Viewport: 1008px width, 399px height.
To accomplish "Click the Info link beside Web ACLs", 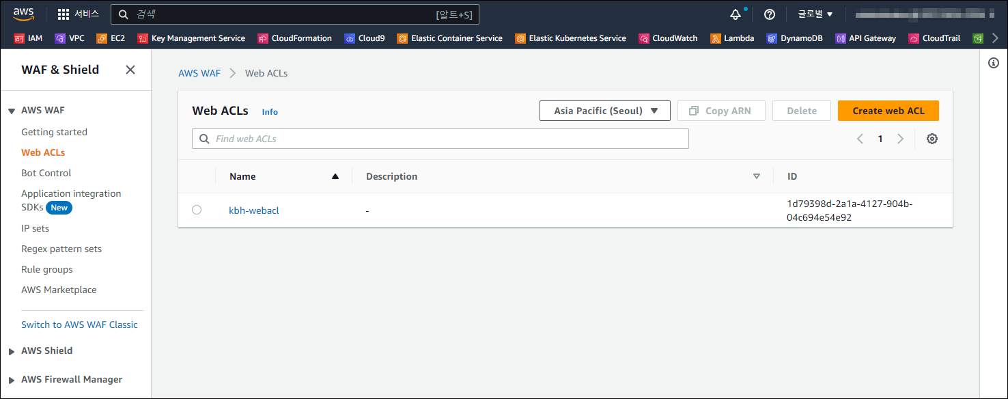I will tap(270, 111).
